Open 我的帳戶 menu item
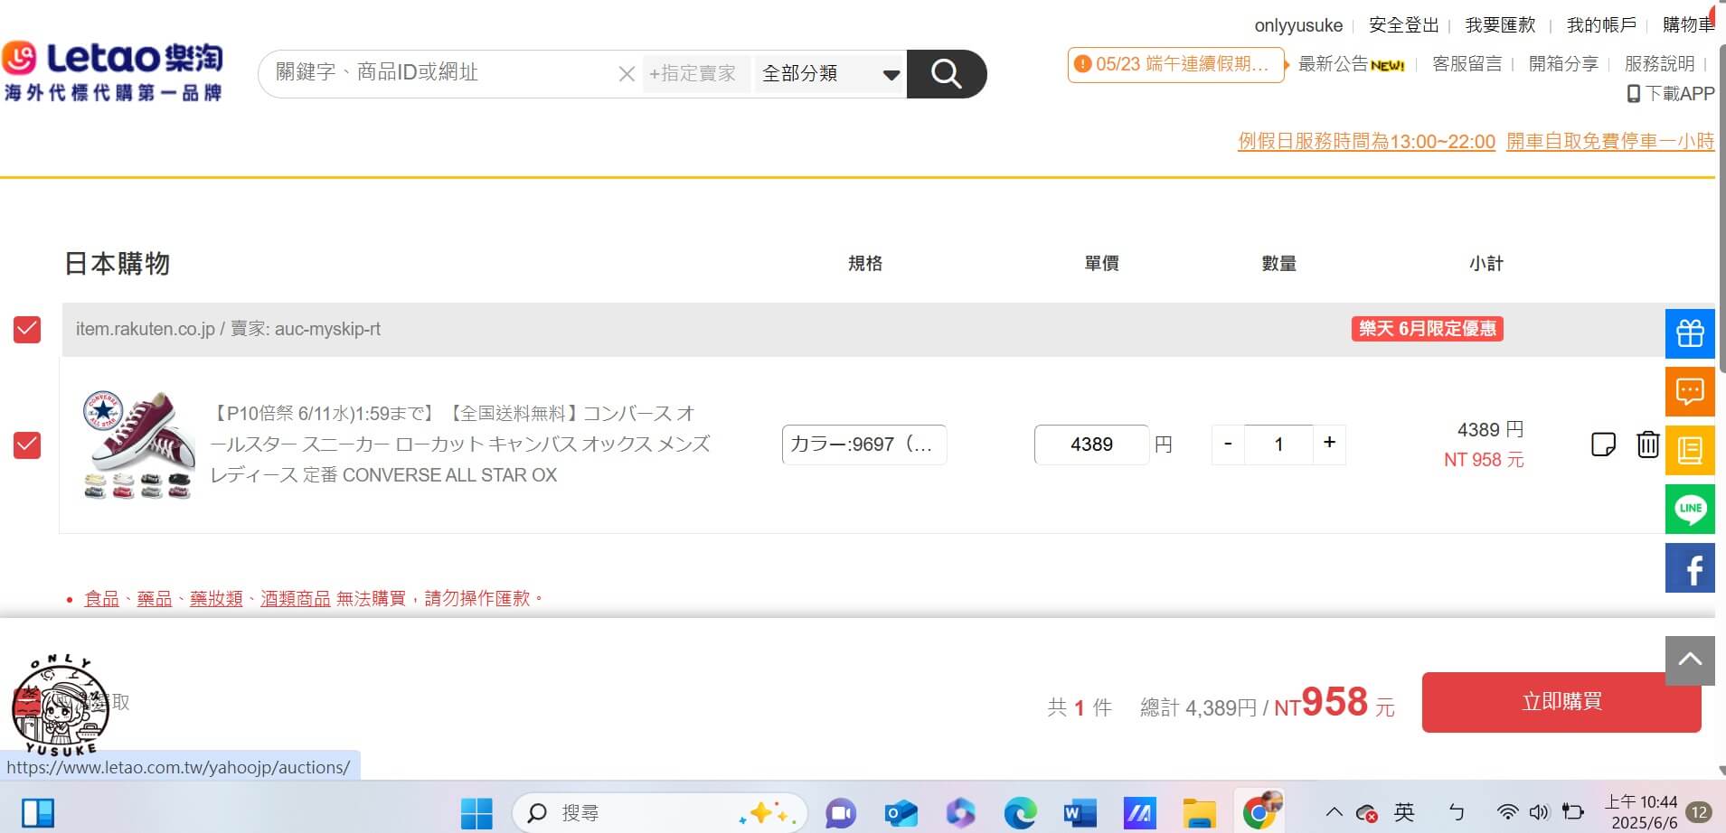Viewport: 1726px width, 833px height. point(1601,25)
